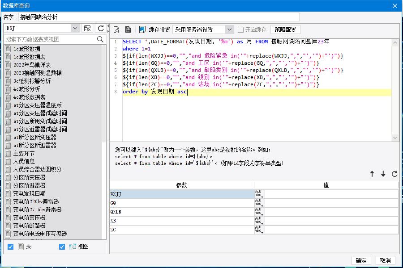403x268 pixels.
Task: Toggle the 视图 checkbox
Action: (x=62, y=247)
